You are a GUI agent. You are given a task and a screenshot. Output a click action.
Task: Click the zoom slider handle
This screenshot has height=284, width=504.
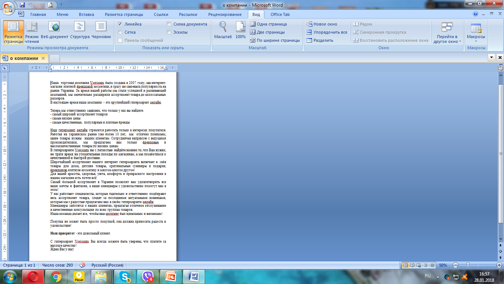pyautogui.click(x=468, y=265)
